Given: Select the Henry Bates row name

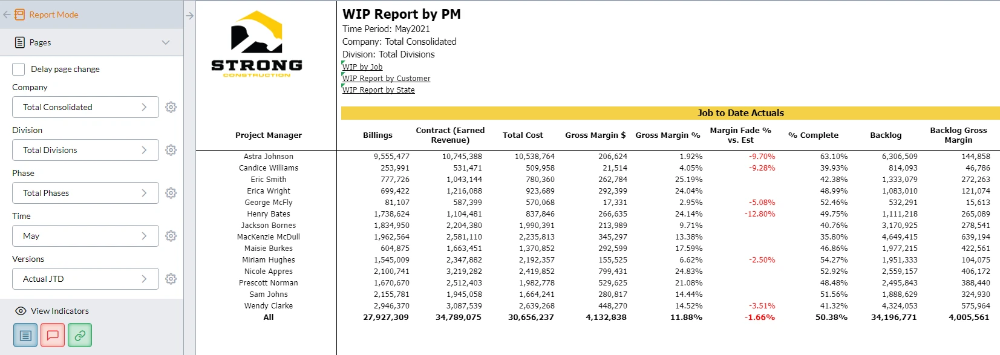Looking at the screenshot, I should pos(269,214).
